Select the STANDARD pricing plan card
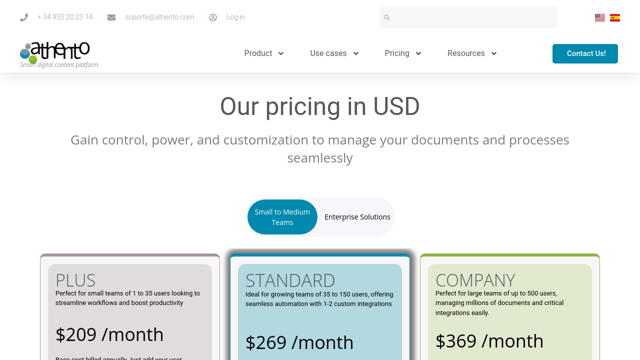640x360 pixels. click(x=320, y=310)
